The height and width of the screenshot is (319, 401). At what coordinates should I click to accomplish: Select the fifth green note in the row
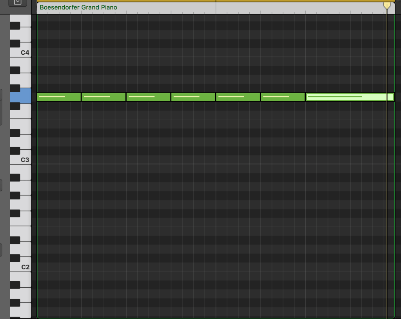[238, 97]
